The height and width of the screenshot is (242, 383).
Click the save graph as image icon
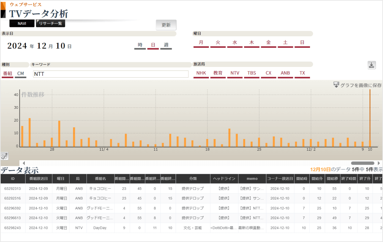click(x=336, y=85)
